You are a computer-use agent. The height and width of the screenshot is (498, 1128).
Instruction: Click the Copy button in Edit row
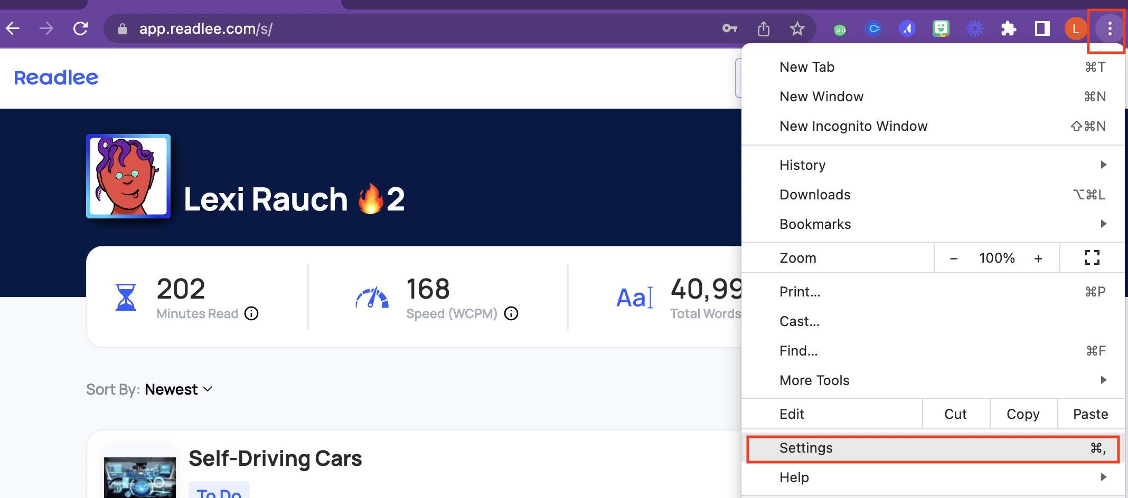(1023, 414)
